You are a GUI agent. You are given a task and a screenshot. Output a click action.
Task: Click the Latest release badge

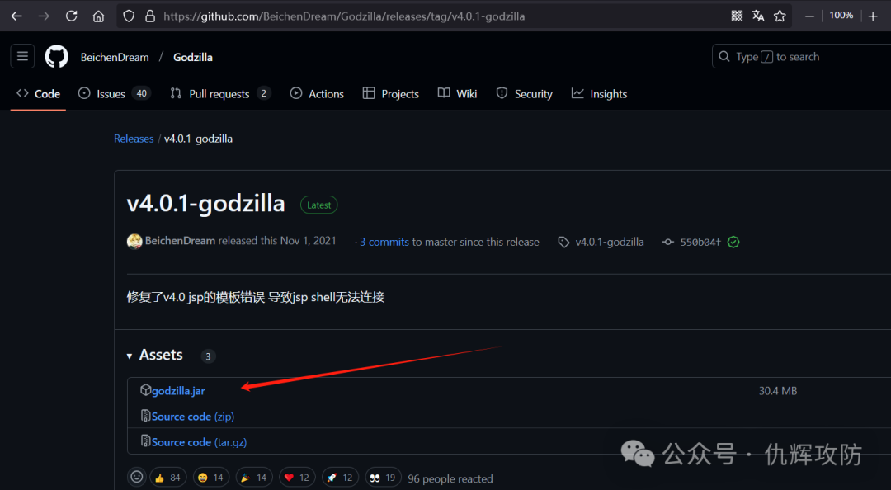(x=318, y=205)
